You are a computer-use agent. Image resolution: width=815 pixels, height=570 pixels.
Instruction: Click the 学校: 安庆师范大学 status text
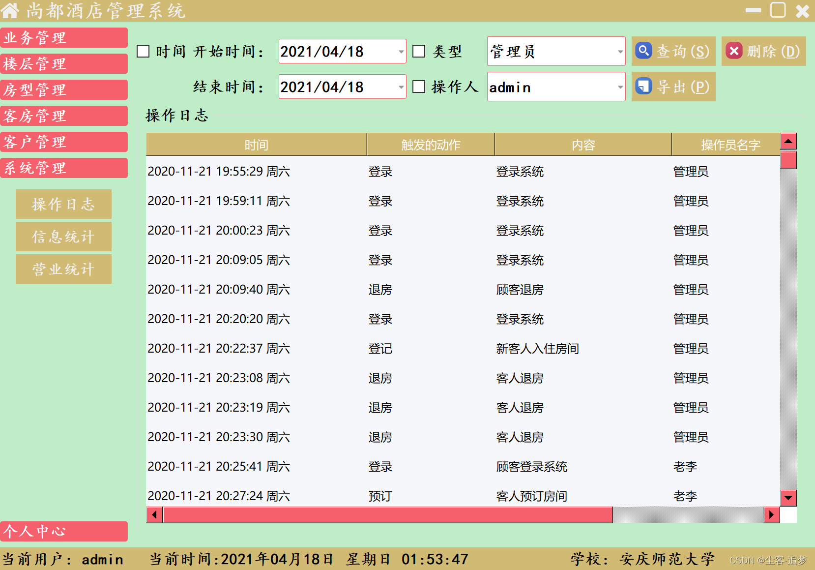[x=642, y=559]
